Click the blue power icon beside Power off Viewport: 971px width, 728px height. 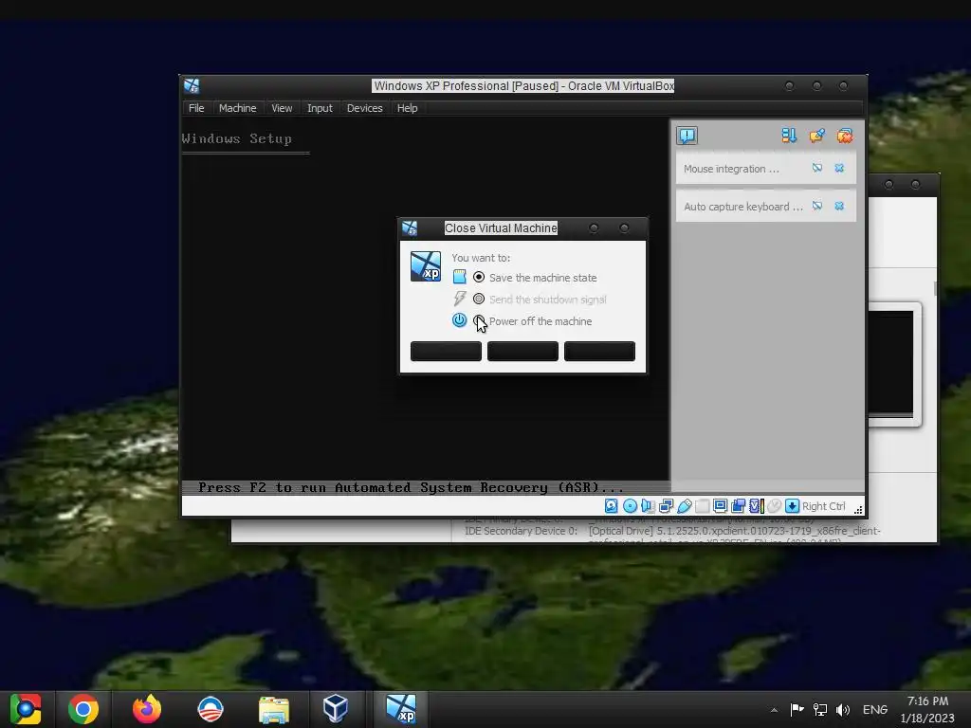click(x=460, y=320)
